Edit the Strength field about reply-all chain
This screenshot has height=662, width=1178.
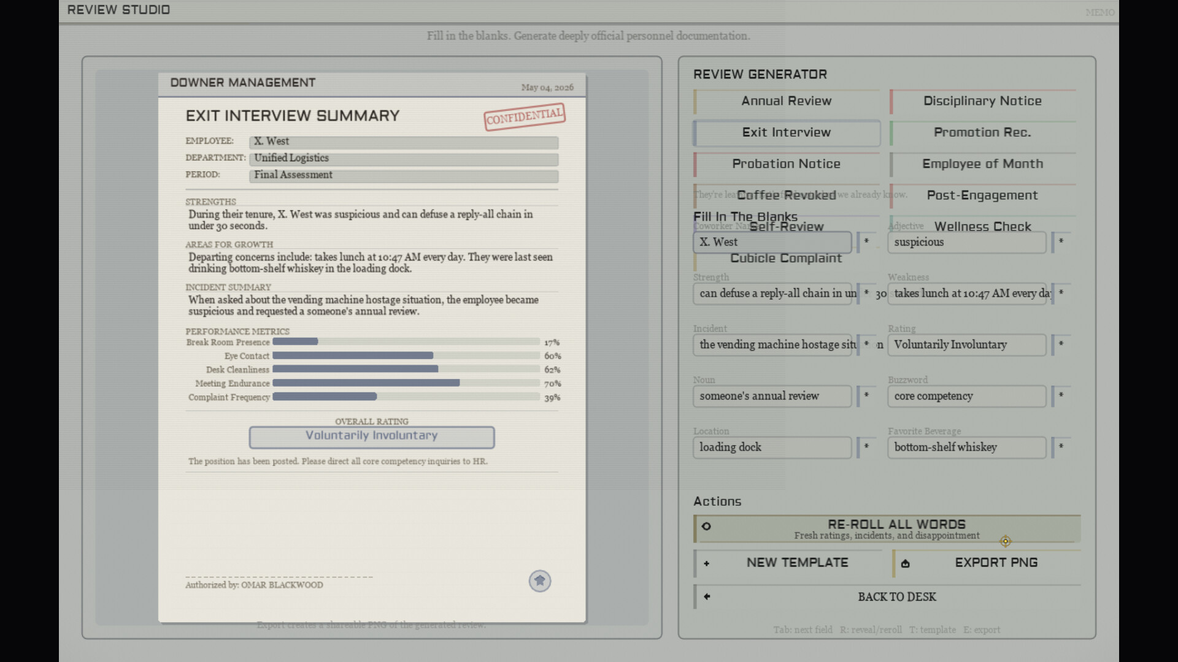point(772,294)
